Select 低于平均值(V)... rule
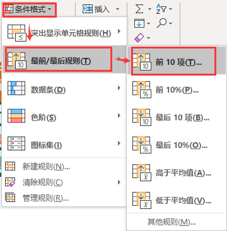This screenshot has height=231, width=227. tap(177, 200)
